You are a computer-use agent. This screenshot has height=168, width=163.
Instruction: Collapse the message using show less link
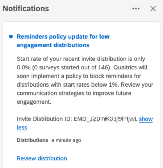click(146, 119)
